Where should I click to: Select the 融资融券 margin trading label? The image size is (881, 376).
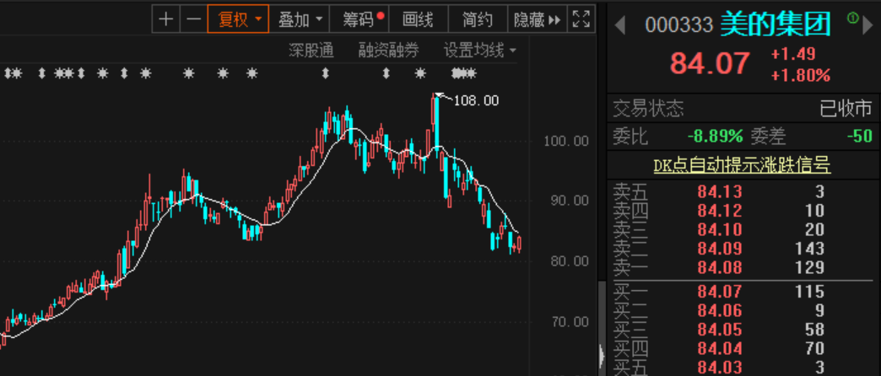coord(388,51)
